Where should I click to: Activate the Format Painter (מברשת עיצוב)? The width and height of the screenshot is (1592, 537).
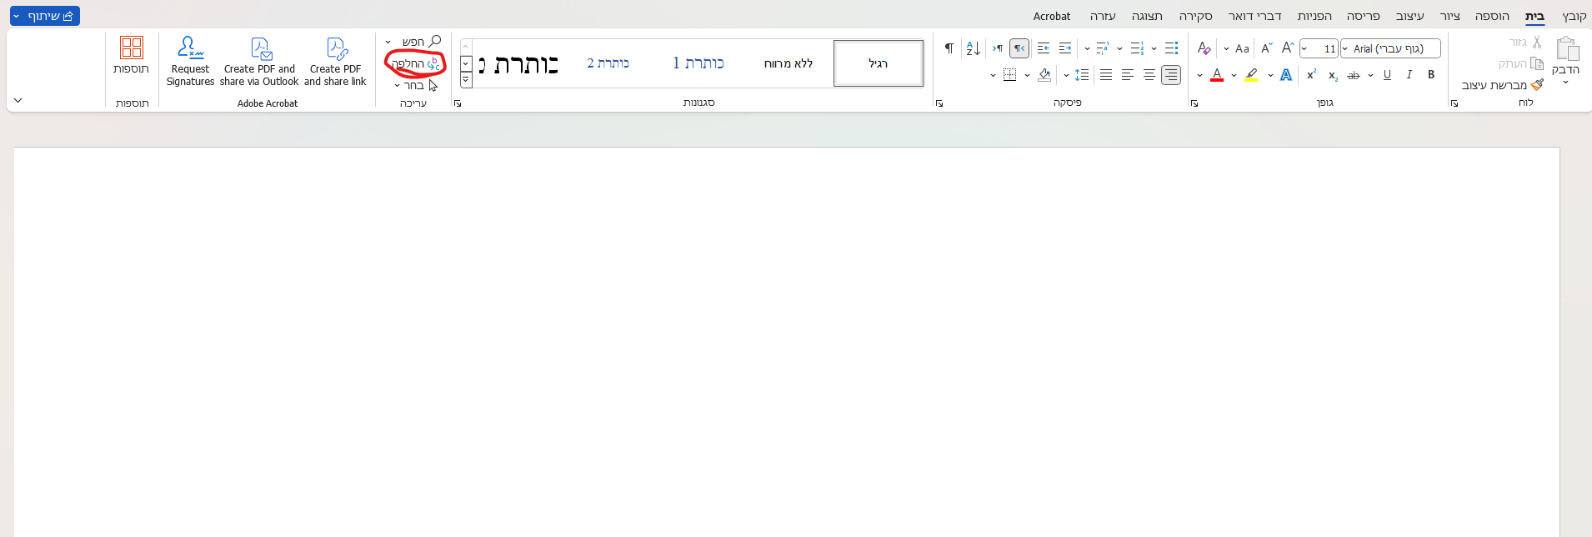coord(1503,85)
